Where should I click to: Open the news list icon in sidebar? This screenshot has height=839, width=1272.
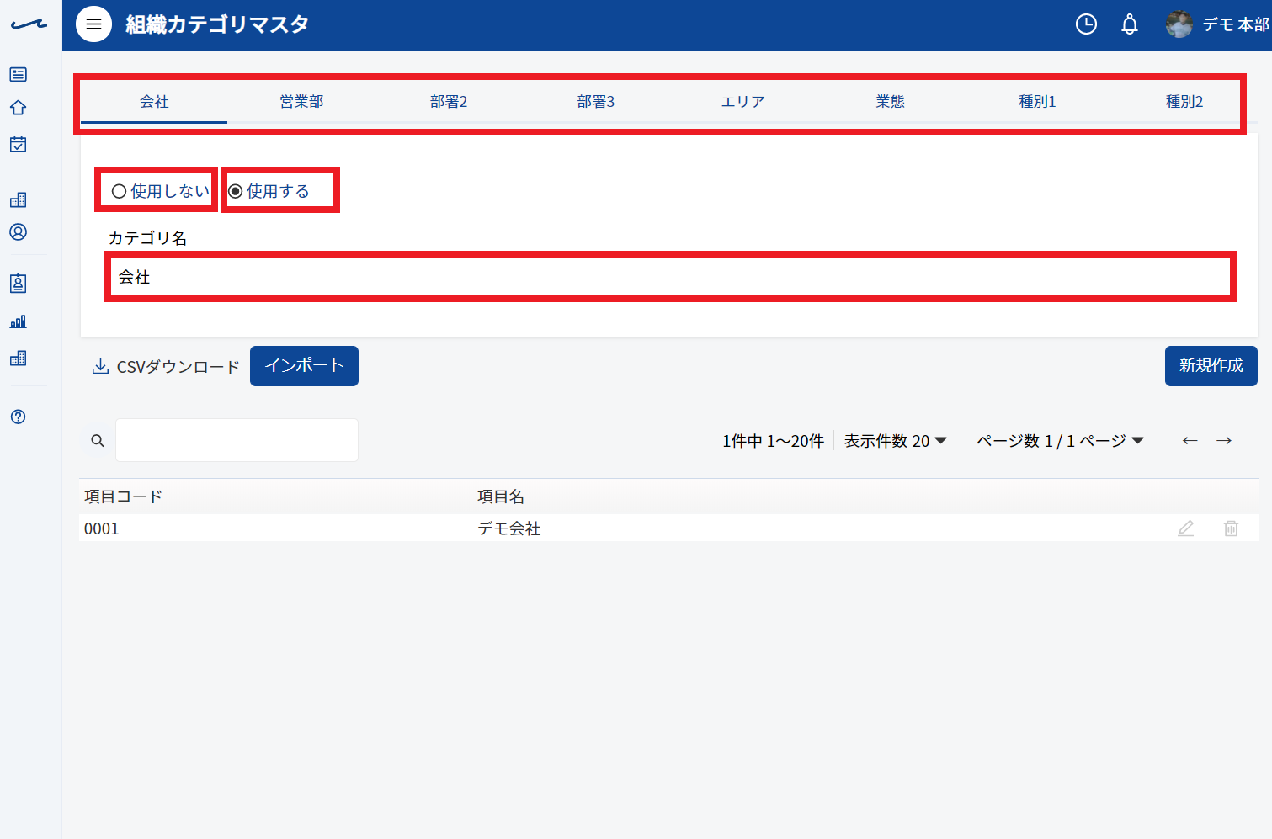(18, 74)
